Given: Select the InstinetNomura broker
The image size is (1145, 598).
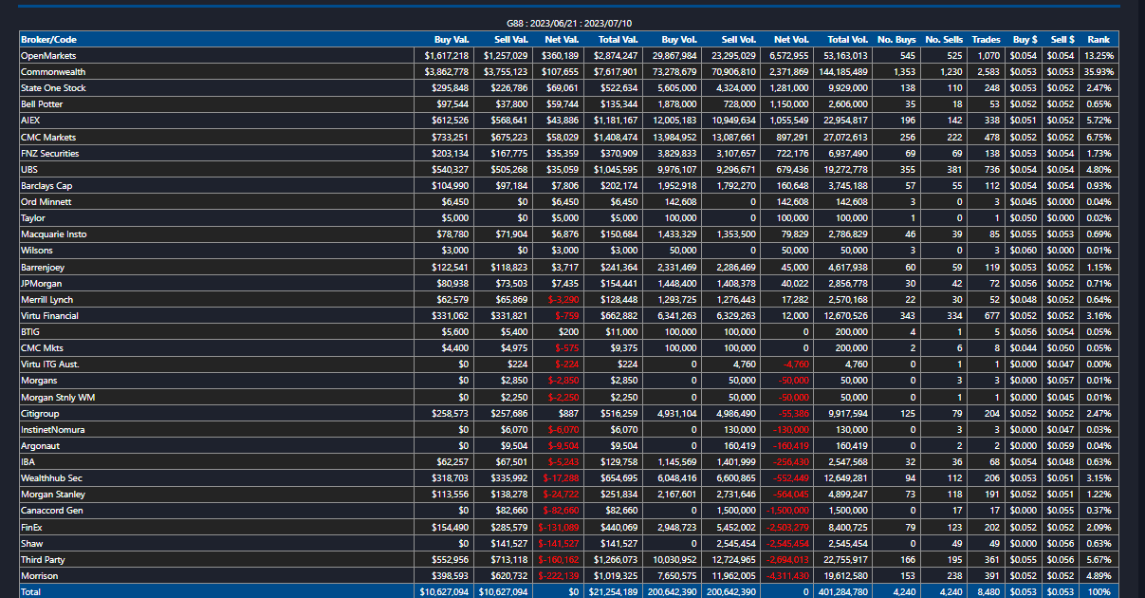Looking at the screenshot, I should click(x=53, y=430).
